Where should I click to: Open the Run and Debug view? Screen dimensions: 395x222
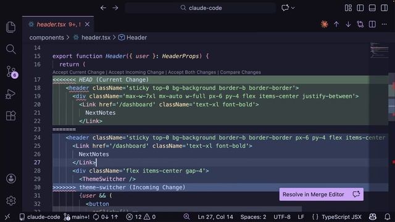(x=10, y=94)
